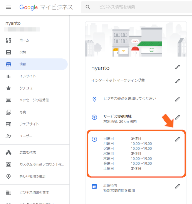Image resolution: width=192 pixels, height=204 pixels.
Task: Open the ウェブサイト menu item
Action: tap(34, 124)
